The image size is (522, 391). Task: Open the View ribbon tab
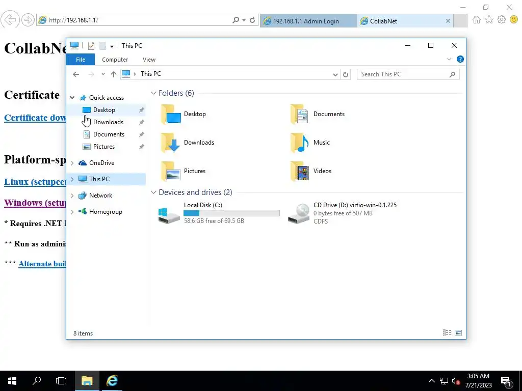(x=149, y=60)
